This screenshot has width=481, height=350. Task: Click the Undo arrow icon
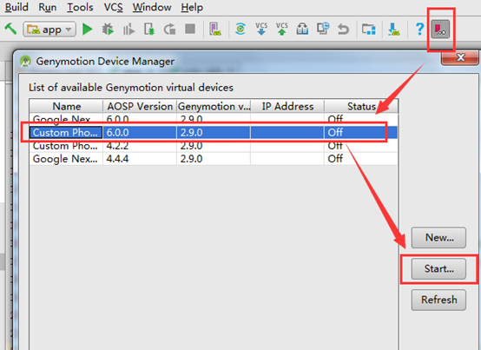343,30
